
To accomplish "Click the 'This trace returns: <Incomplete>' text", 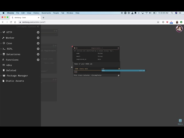I will pos(87,75).
